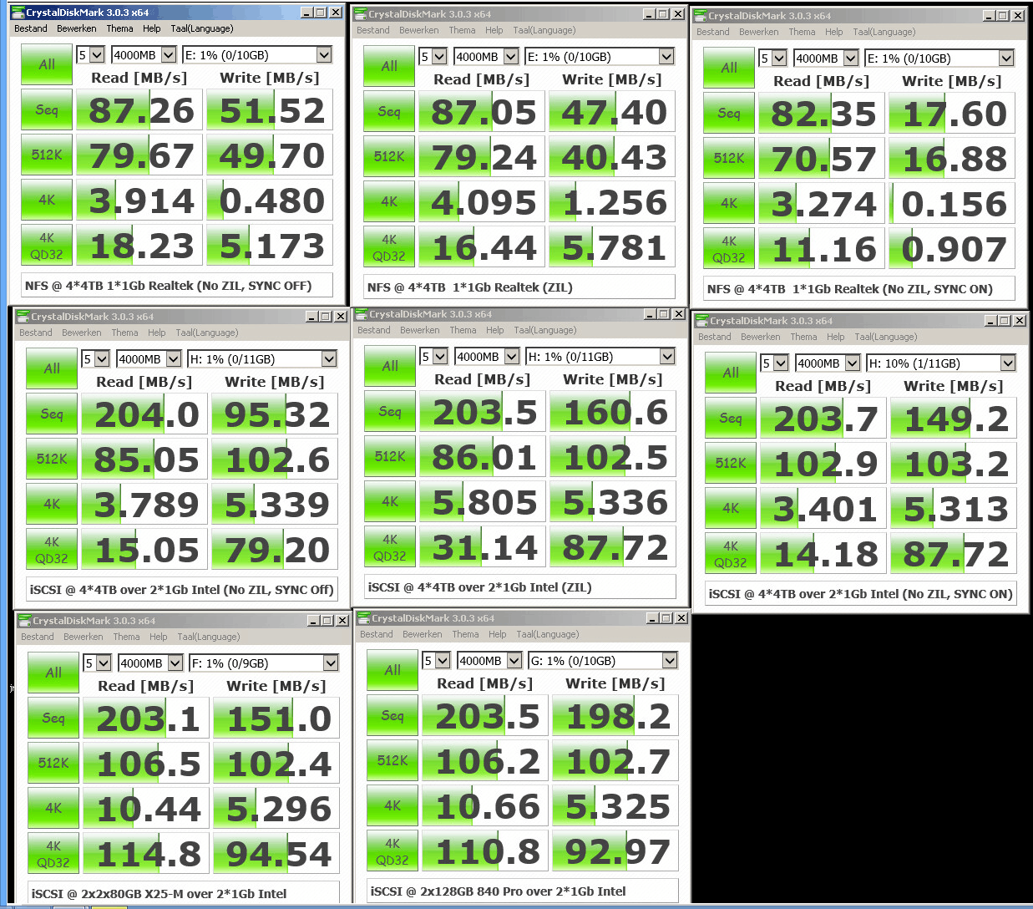Click 512K read value 70.57
1033x909 pixels.
coord(822,159)
